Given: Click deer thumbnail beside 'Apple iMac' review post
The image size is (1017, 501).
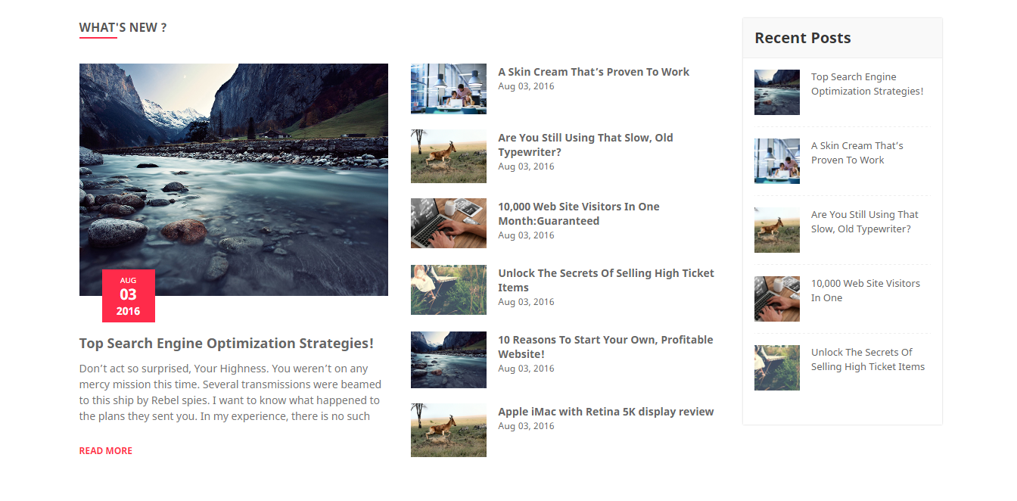Looking at the screenshot, I should pyautogui.click(x=449, y=430).
